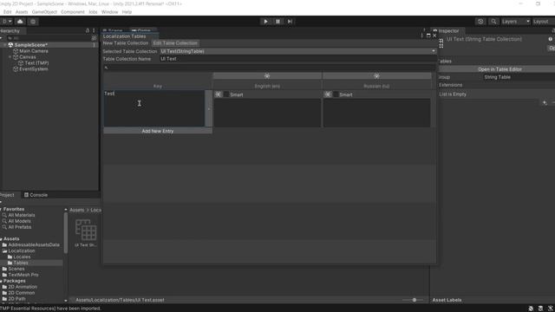Switch to the Project tab
Image resolution: width=555 pixels, height=312 pixels.
point(7,195)
